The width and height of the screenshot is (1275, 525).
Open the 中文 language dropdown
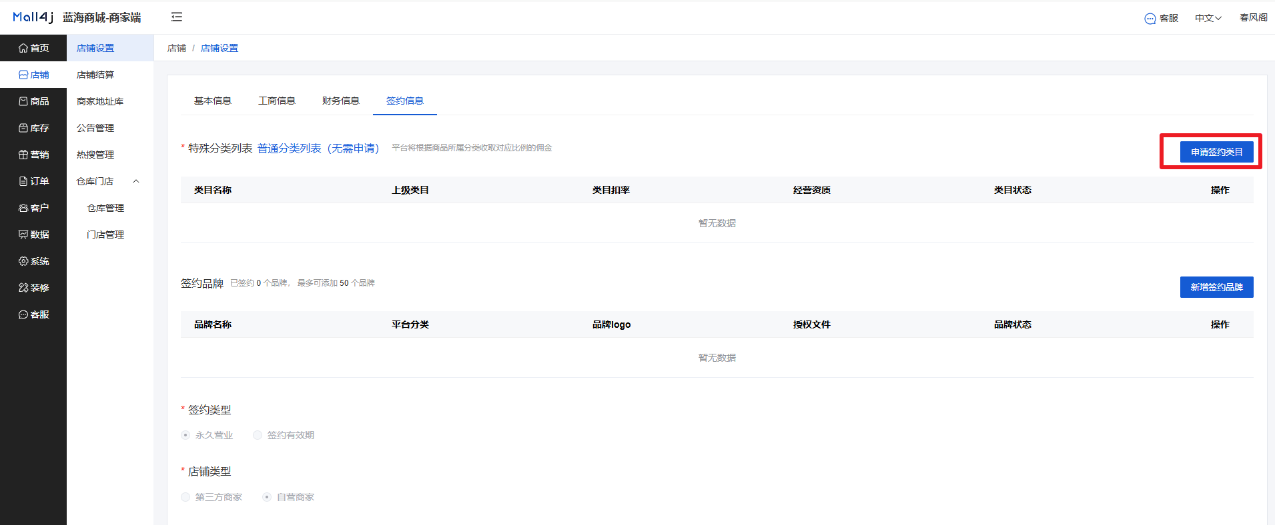click(1208, 18)
